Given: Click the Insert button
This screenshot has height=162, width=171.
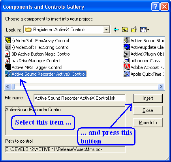Looking at the screenshot, I should (x=148, y=98).
